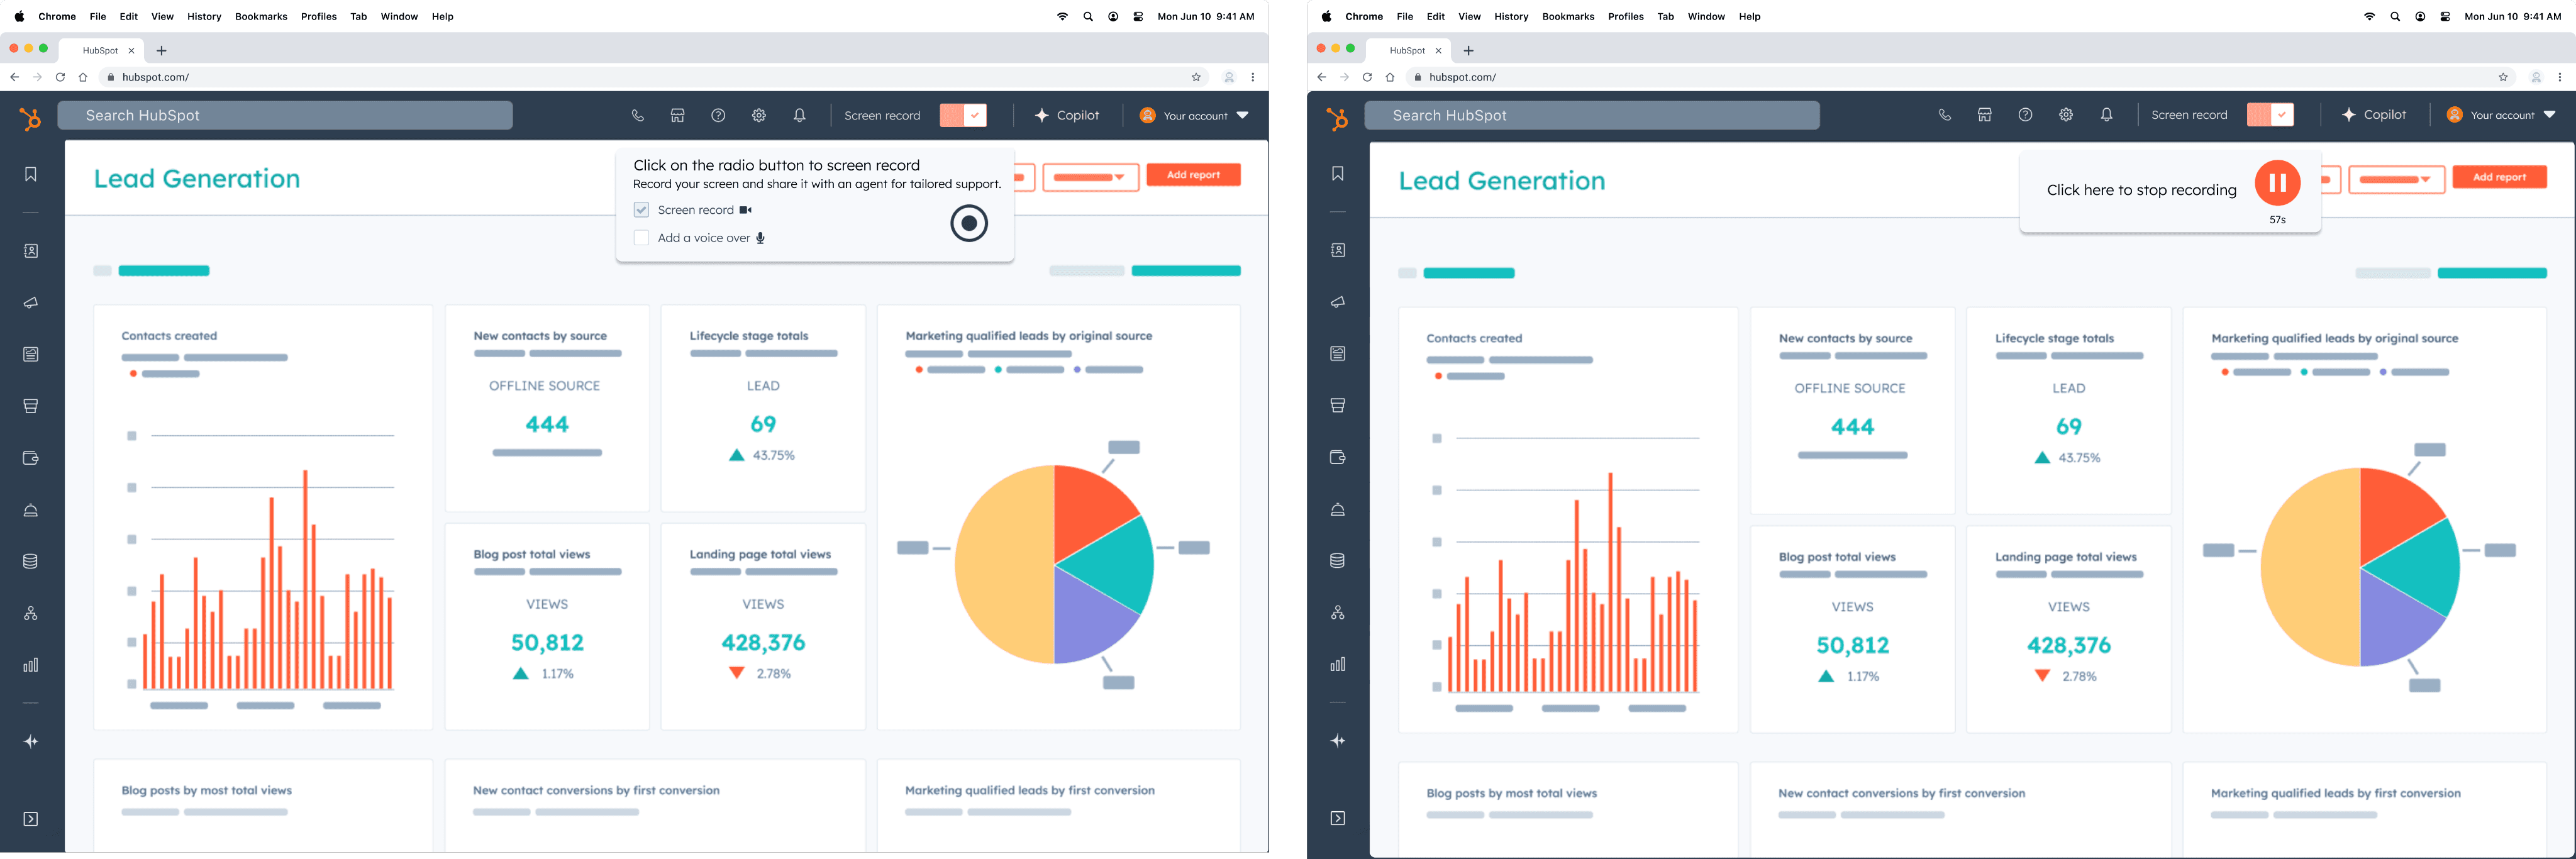Open orange outlined dropdown beside Add report, right window
Image resolution: width=2576 pixels, height=859 pixels.
click(x=2396, y=180)
